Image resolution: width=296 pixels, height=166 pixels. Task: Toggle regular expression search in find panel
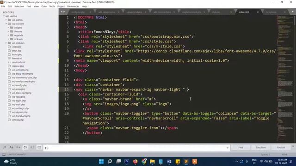coord(5,148)
